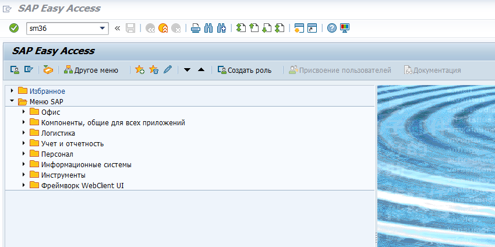Click the green Enter checkmark icon
The image size is (495, 247).
coord(14,28)
